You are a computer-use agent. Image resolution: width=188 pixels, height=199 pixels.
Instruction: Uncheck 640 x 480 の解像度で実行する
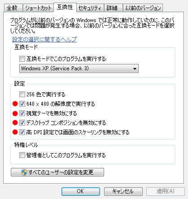22,104
